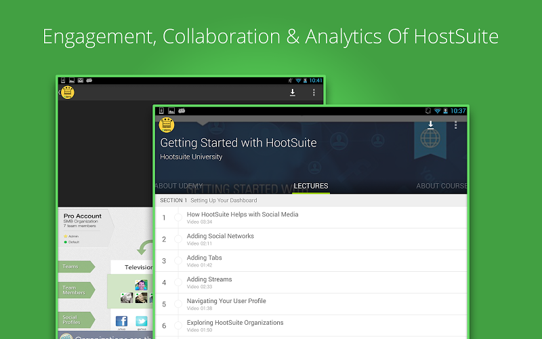The height and width of the screenshot is (339, 542).
Task: Mark lecture 1 How HootSuite Helps complete
Action: pyautogui.click(x=178, y=218)
